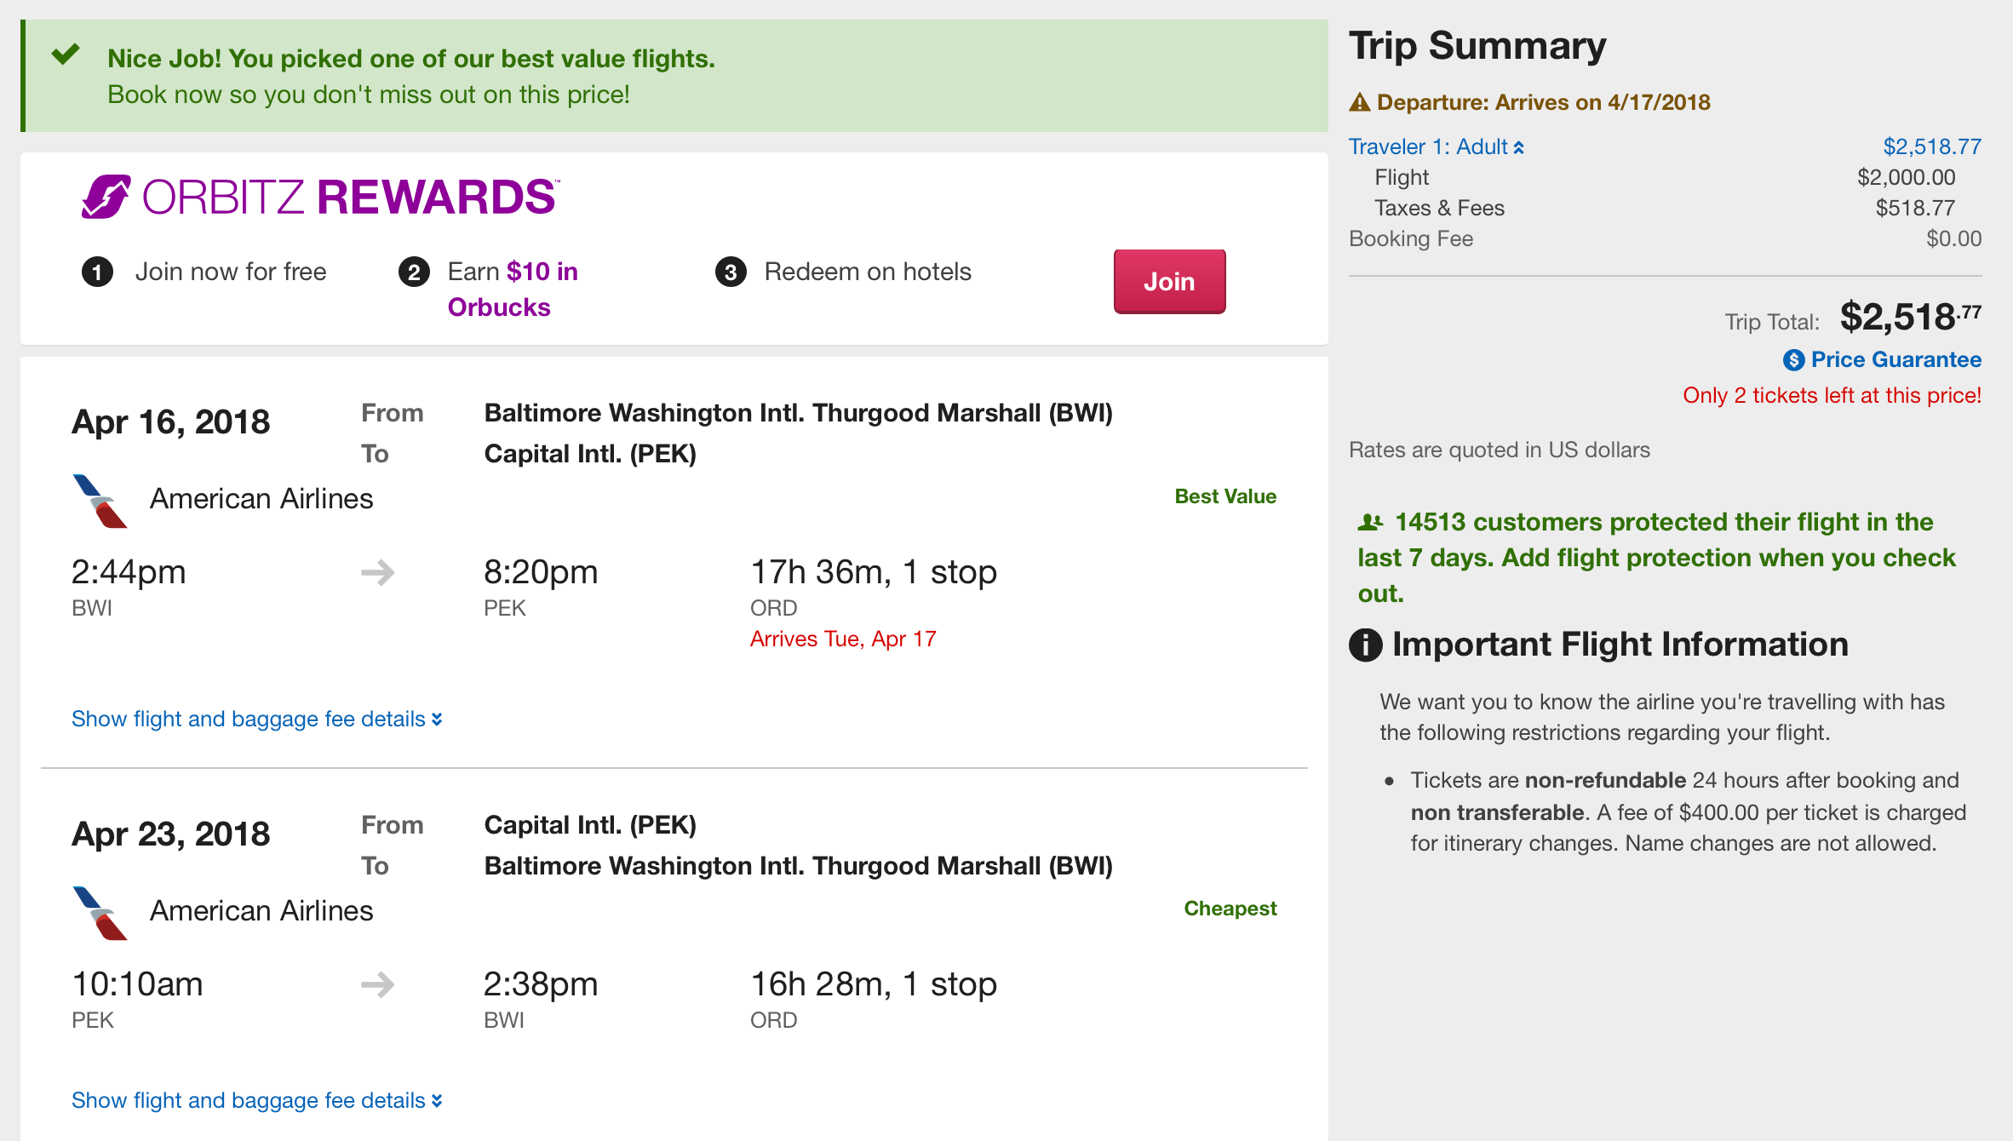
Task: Click the green checkmark icon in banner
Action: coord(66,55)
